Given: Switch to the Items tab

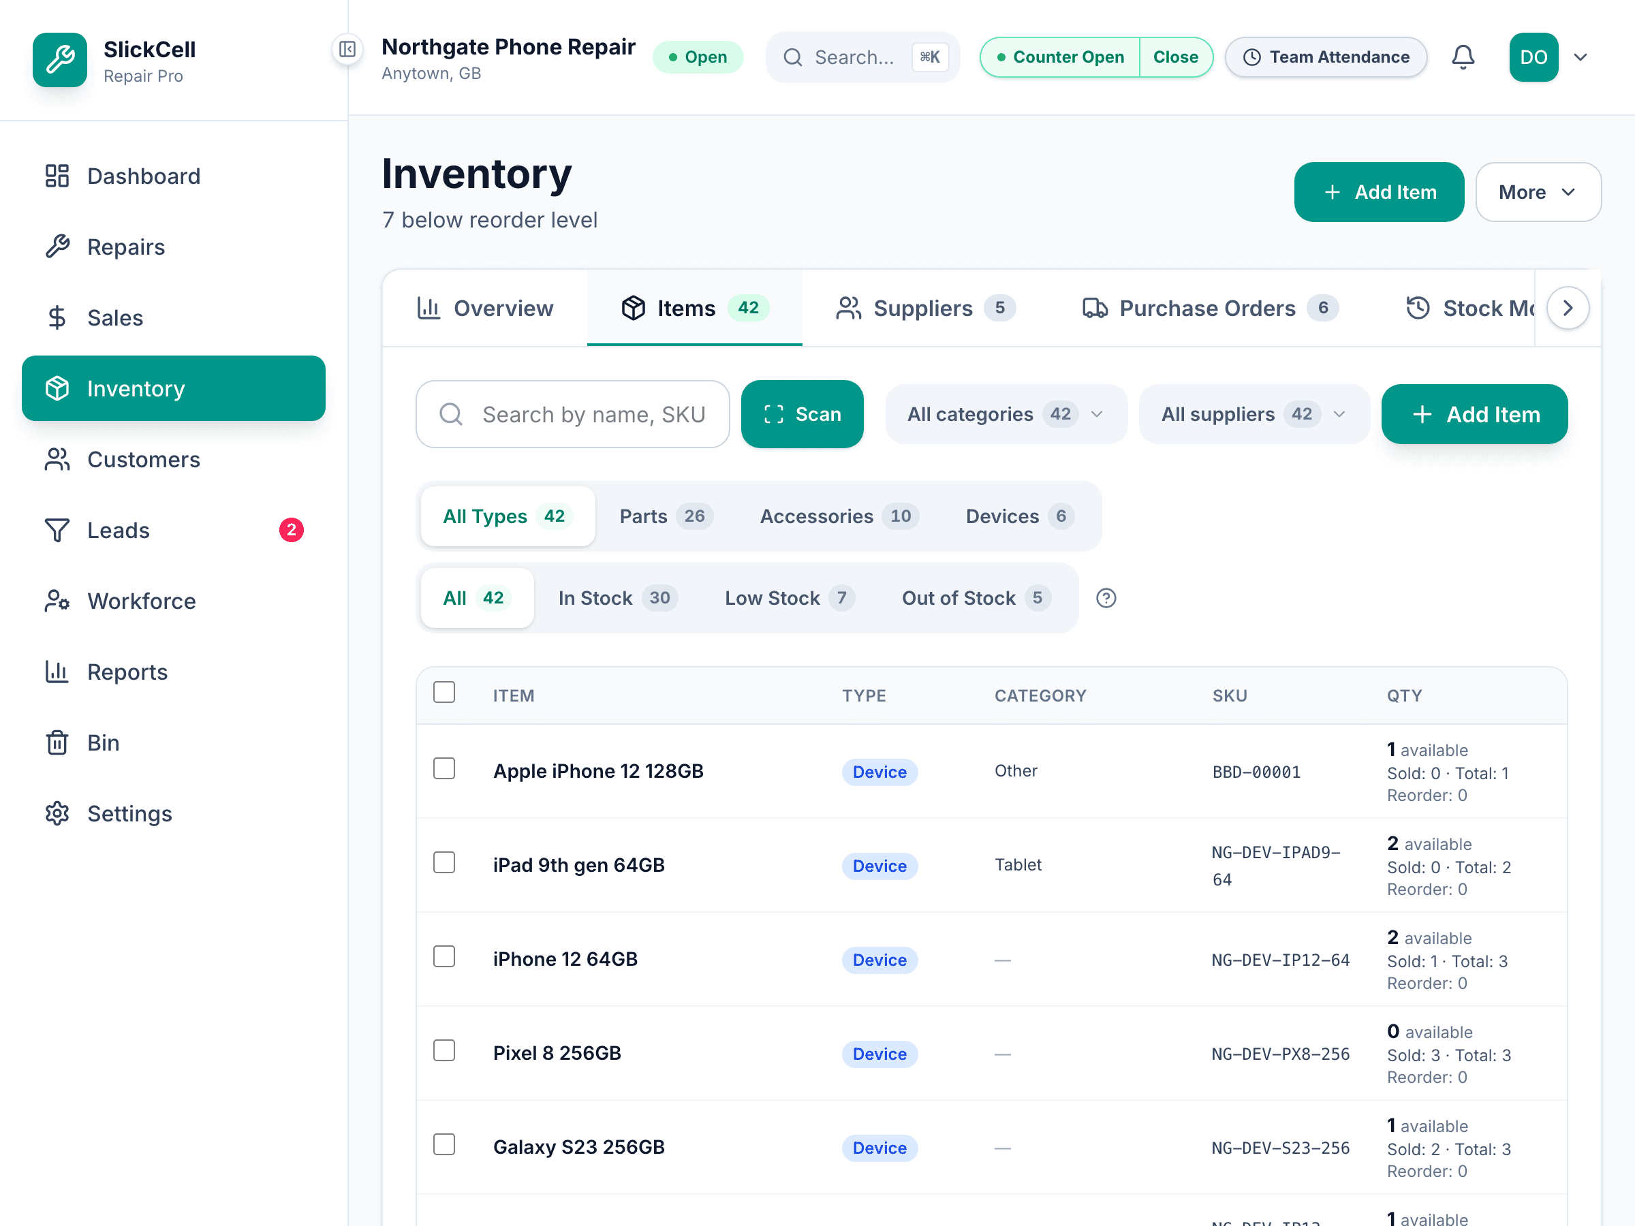Looking at the screenshot, I should click(695, 308).
